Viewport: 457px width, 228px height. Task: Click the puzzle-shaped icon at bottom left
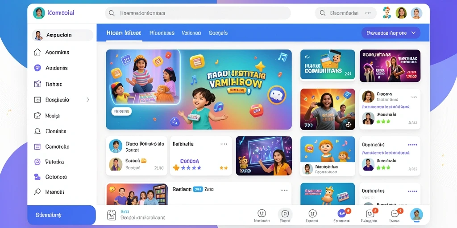coord(112,215)
